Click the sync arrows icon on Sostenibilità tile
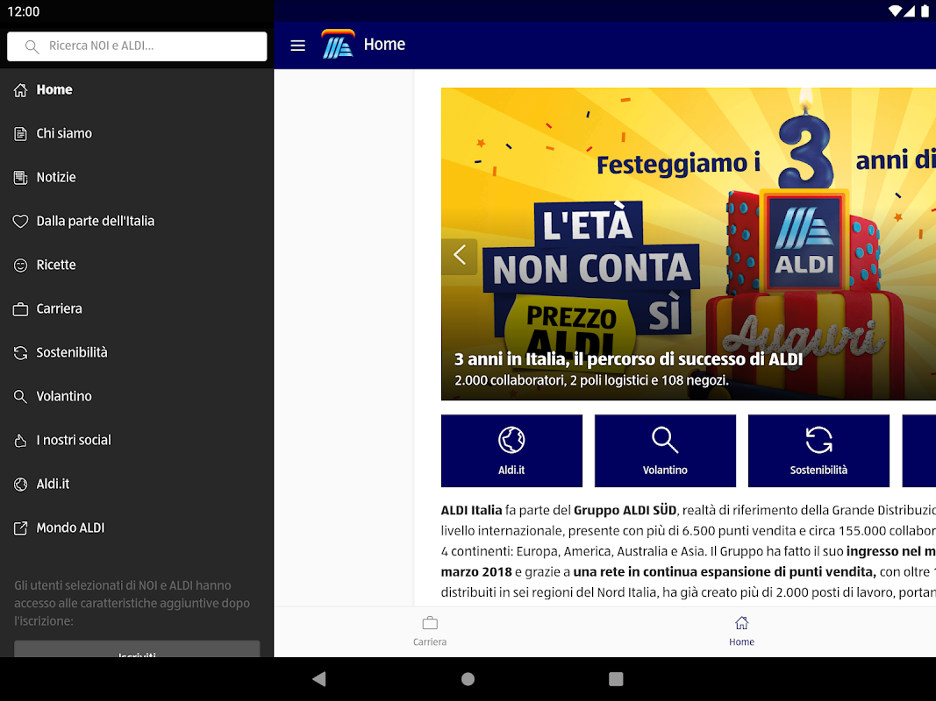The height and width of the screenshot is (701, 936). click(818, 440)
